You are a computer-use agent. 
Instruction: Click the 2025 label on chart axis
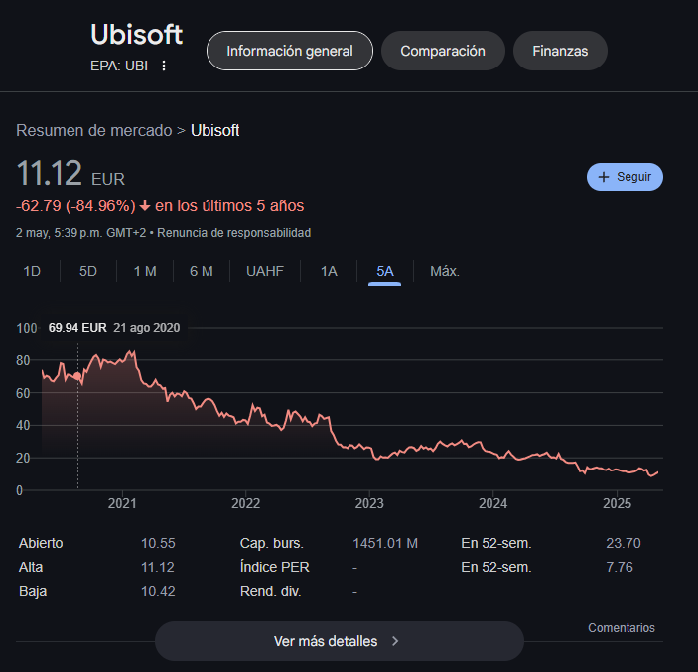click(x=617, y=503)
